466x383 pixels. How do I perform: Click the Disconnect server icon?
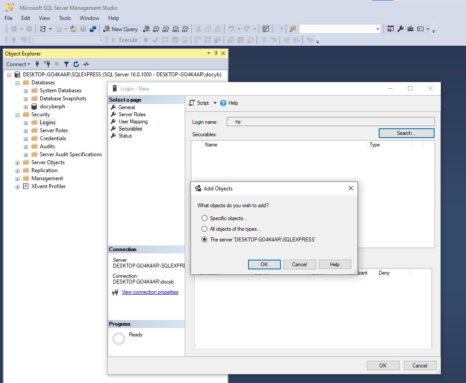click(x=47, y=64)
